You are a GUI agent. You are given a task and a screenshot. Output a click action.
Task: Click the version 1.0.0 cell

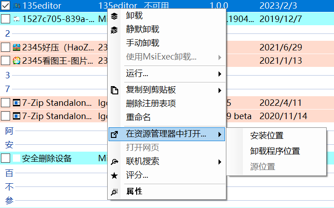click(219, 5)
